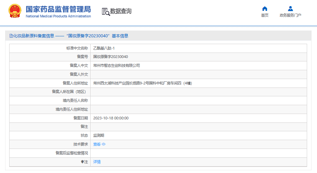Image resolution: width=317 pixels, height=173 pixels.
Task: Click the 备注 label cell
Action: point(50,127)
